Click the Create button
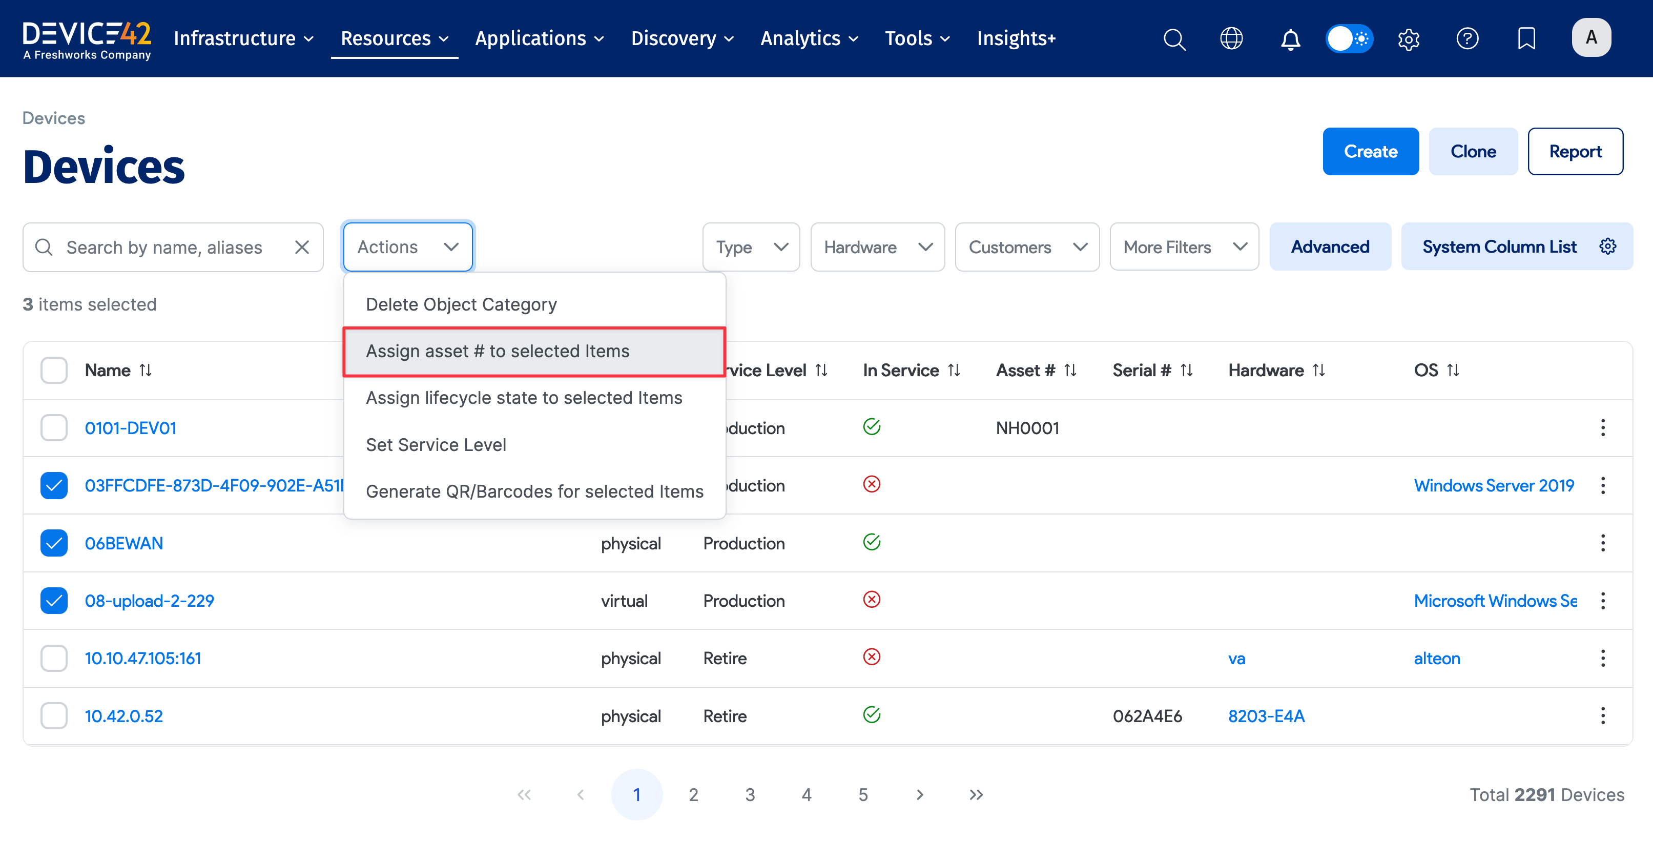Viewport: 1653px width, 862px height. tap(1370, 152)
